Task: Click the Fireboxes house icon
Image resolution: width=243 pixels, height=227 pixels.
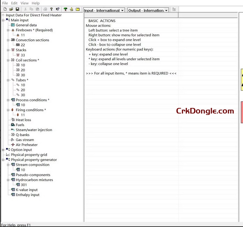Action: (x=13, y=30)
